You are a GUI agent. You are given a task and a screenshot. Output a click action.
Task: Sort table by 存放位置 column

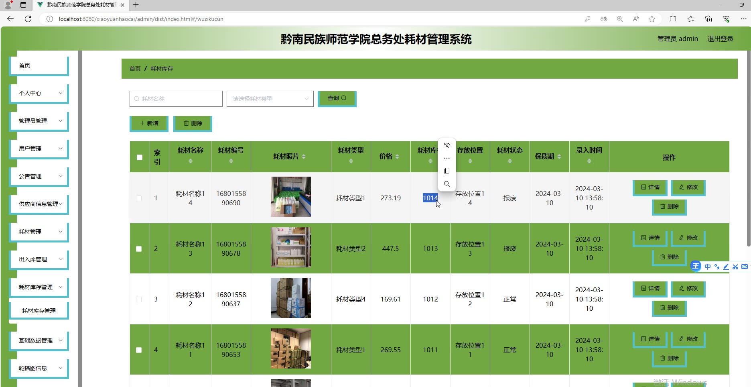click(470, 161)
